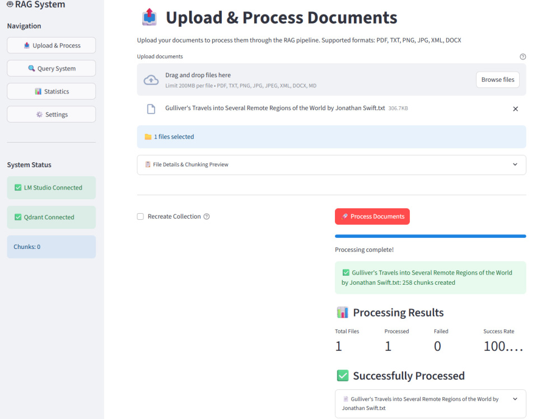
Task: Click the bar chart icon on Statistics
Action: 38,91
